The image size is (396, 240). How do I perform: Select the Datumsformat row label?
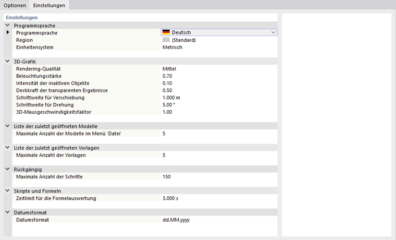click(33, 220)
